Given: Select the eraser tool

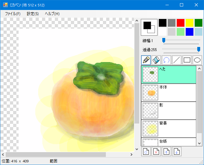Looking at the screenshot, I should tap(156, 60).
